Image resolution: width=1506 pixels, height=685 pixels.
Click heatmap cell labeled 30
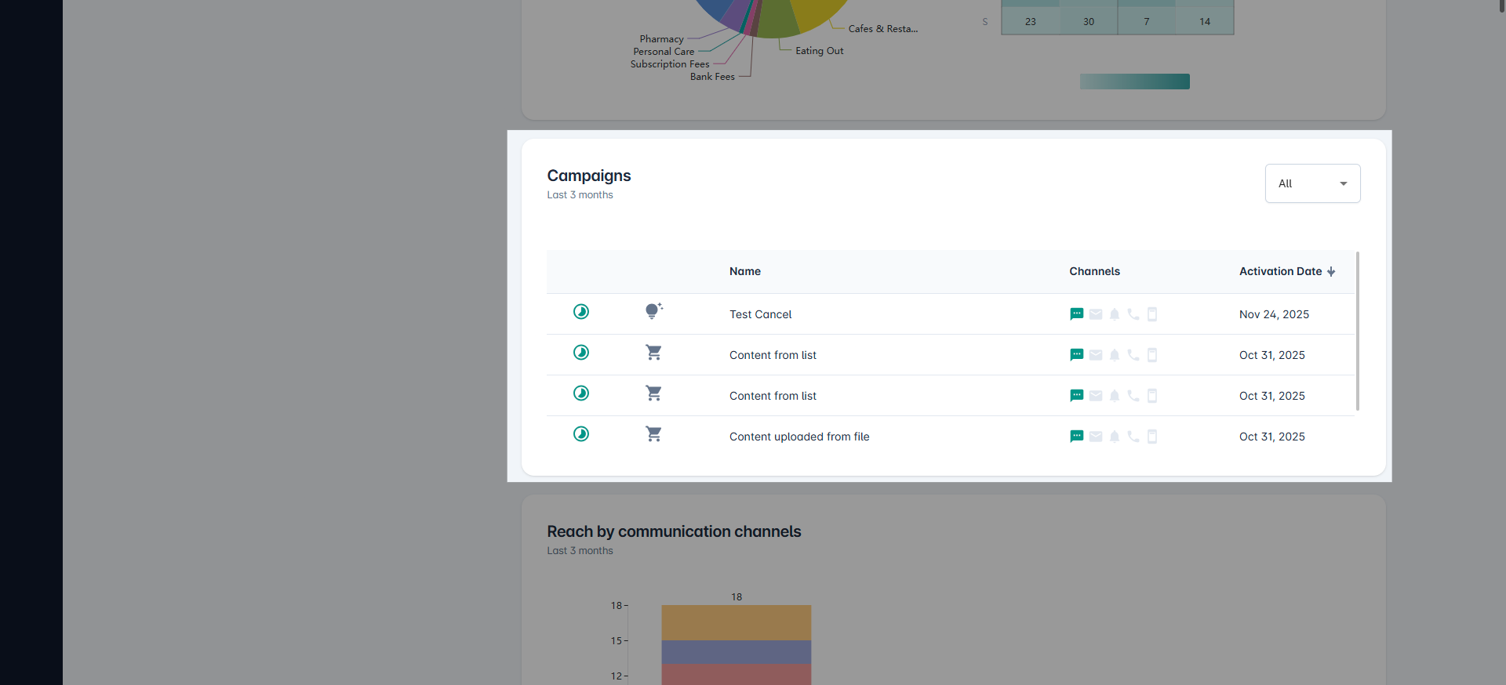[1089, 21]
